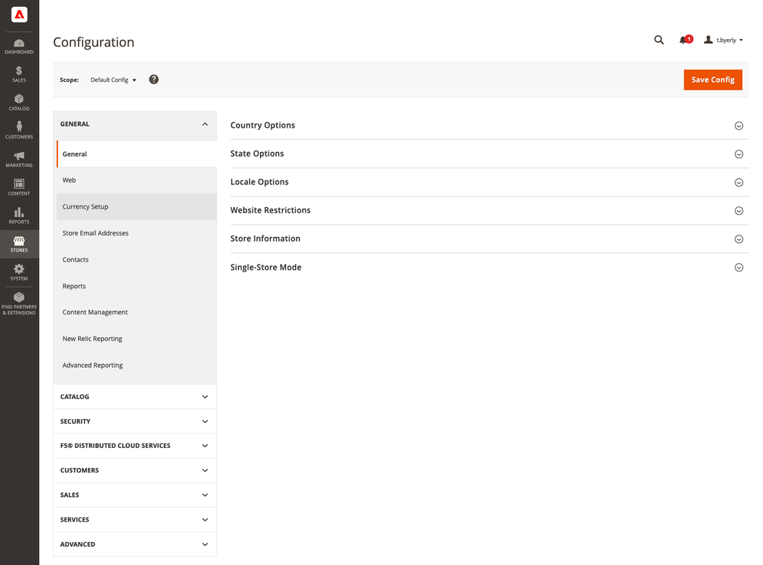Click the Save Config button

(x=713, y=80)
